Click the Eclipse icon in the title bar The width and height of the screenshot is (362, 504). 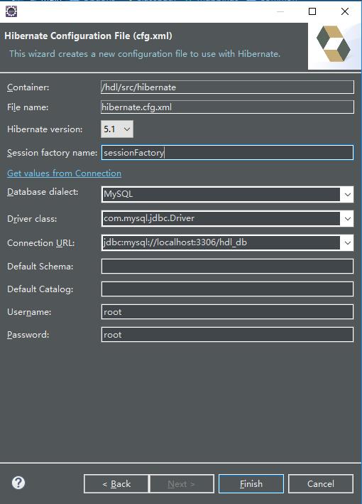click(x=11, y=11)
